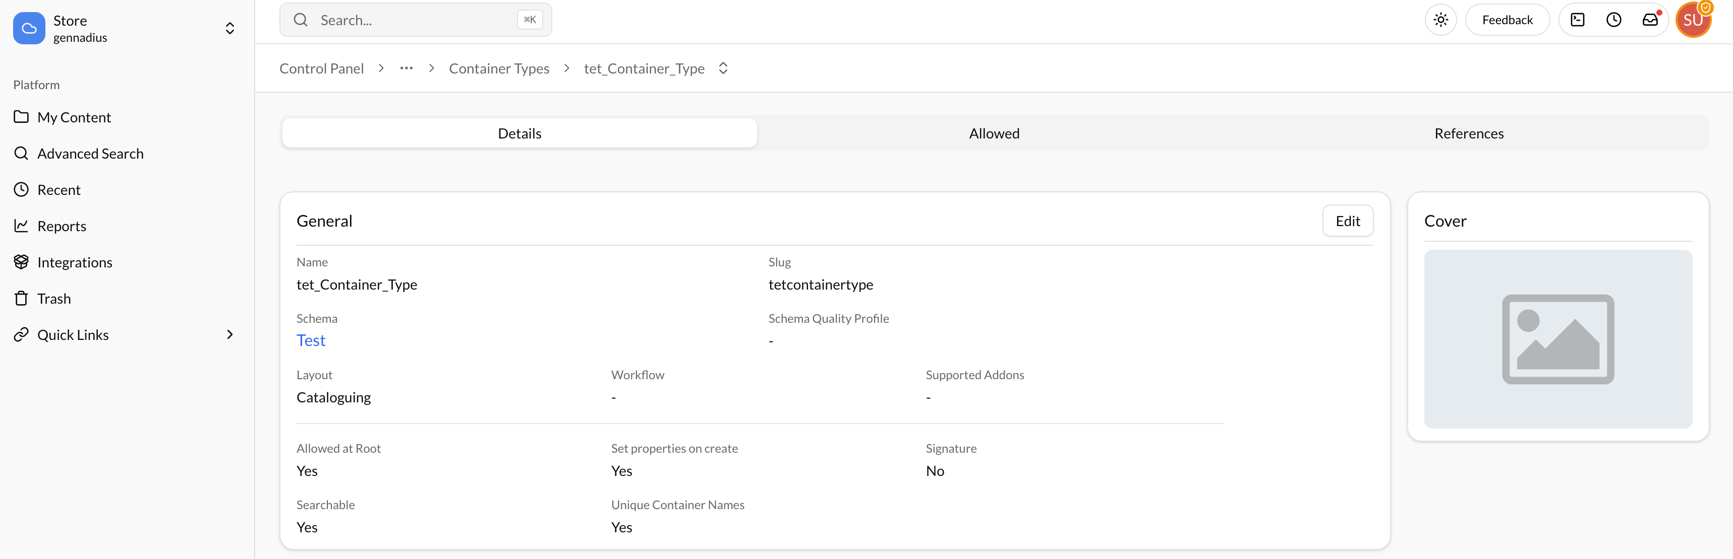Viewport: 1733px width, 559px height.
Task: Expand Quick Links chevron
Action: click(229, 334)
